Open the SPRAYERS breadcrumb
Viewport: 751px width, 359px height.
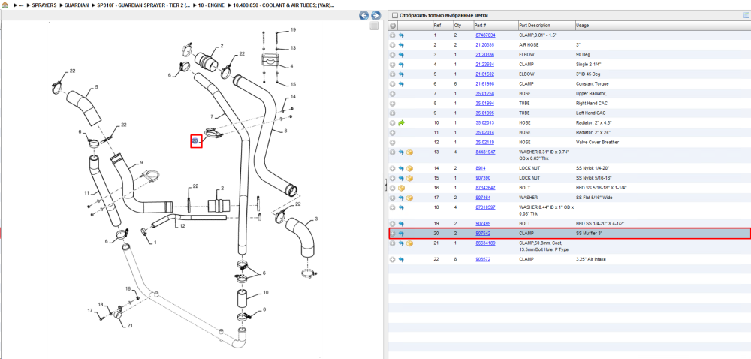pyautogui.click(x=44, y=5)
